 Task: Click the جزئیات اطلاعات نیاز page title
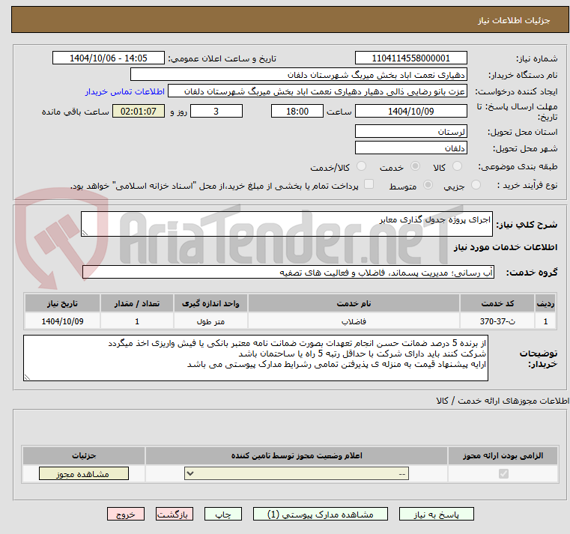514,20
